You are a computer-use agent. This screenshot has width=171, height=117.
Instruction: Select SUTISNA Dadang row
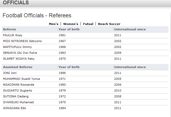pos(85,96)
